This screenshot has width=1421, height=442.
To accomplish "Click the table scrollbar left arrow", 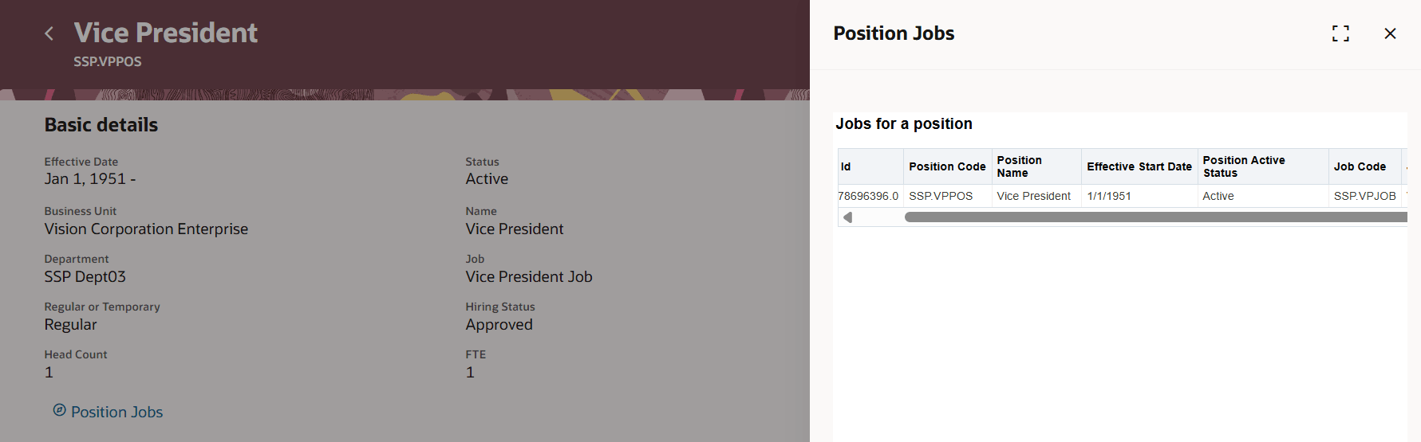I will pyautogui.click(x=847, y=217).
